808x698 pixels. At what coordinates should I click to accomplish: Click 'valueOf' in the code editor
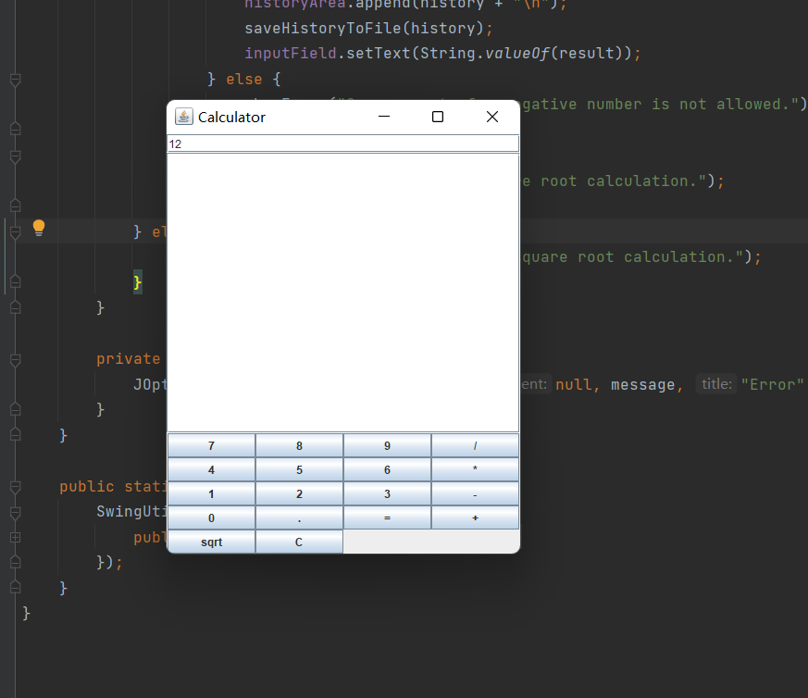click(517, 53)
